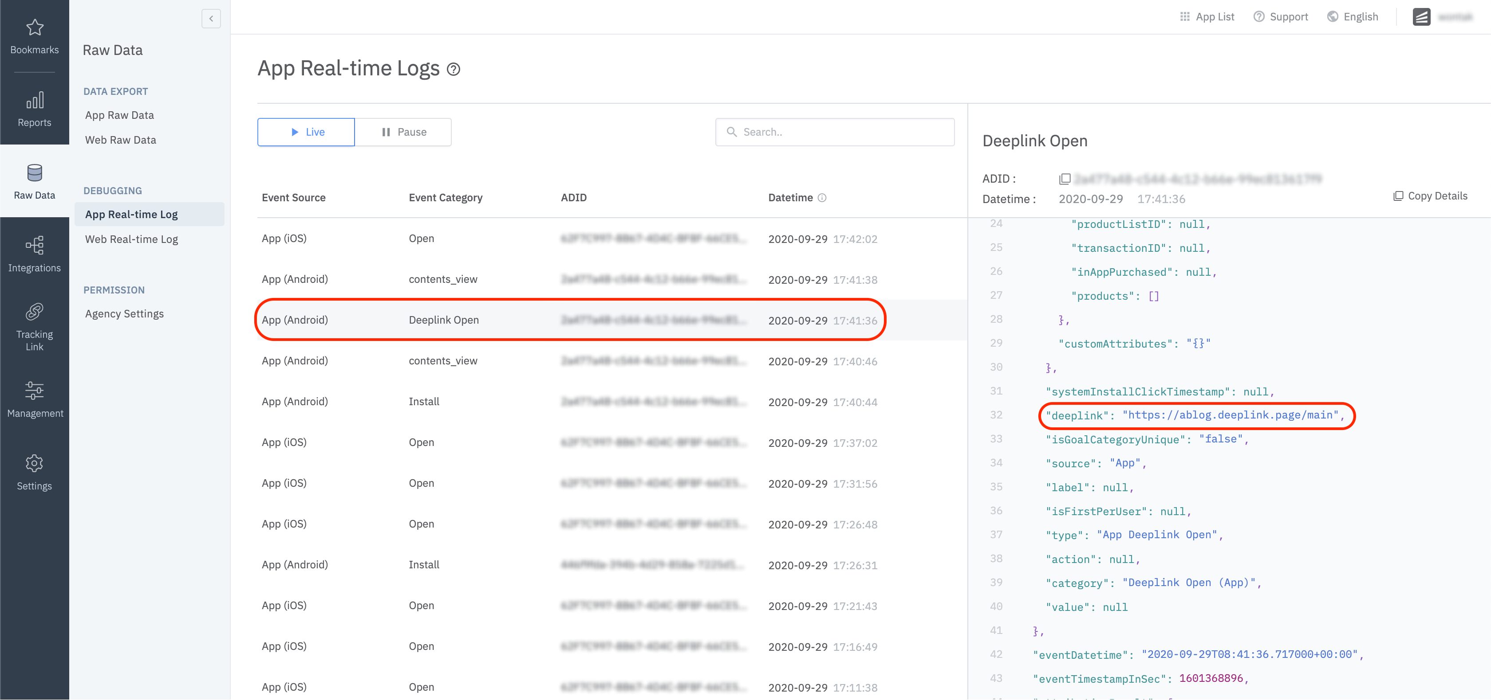Open Tracking Link chain icon
Viewport: 1491px width, 700px height.
35,312
